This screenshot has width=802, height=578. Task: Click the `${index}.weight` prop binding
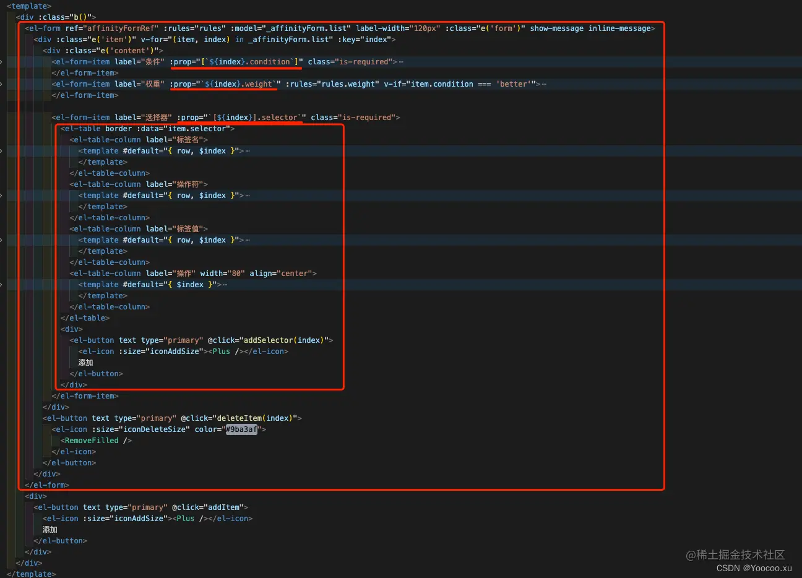225,84
